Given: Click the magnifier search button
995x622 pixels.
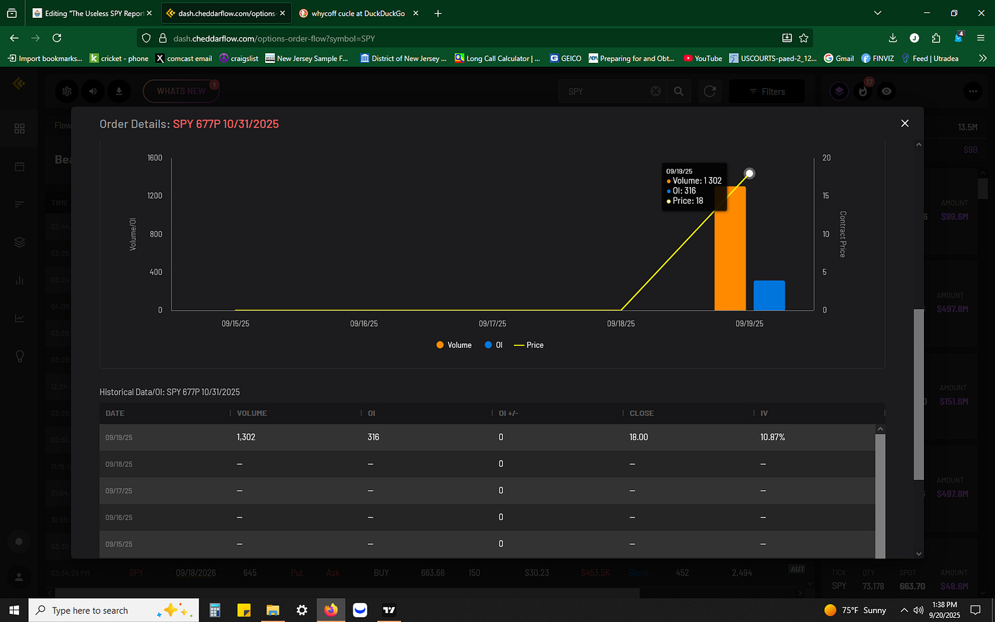Looking at the screenshot, I should 679,91.
